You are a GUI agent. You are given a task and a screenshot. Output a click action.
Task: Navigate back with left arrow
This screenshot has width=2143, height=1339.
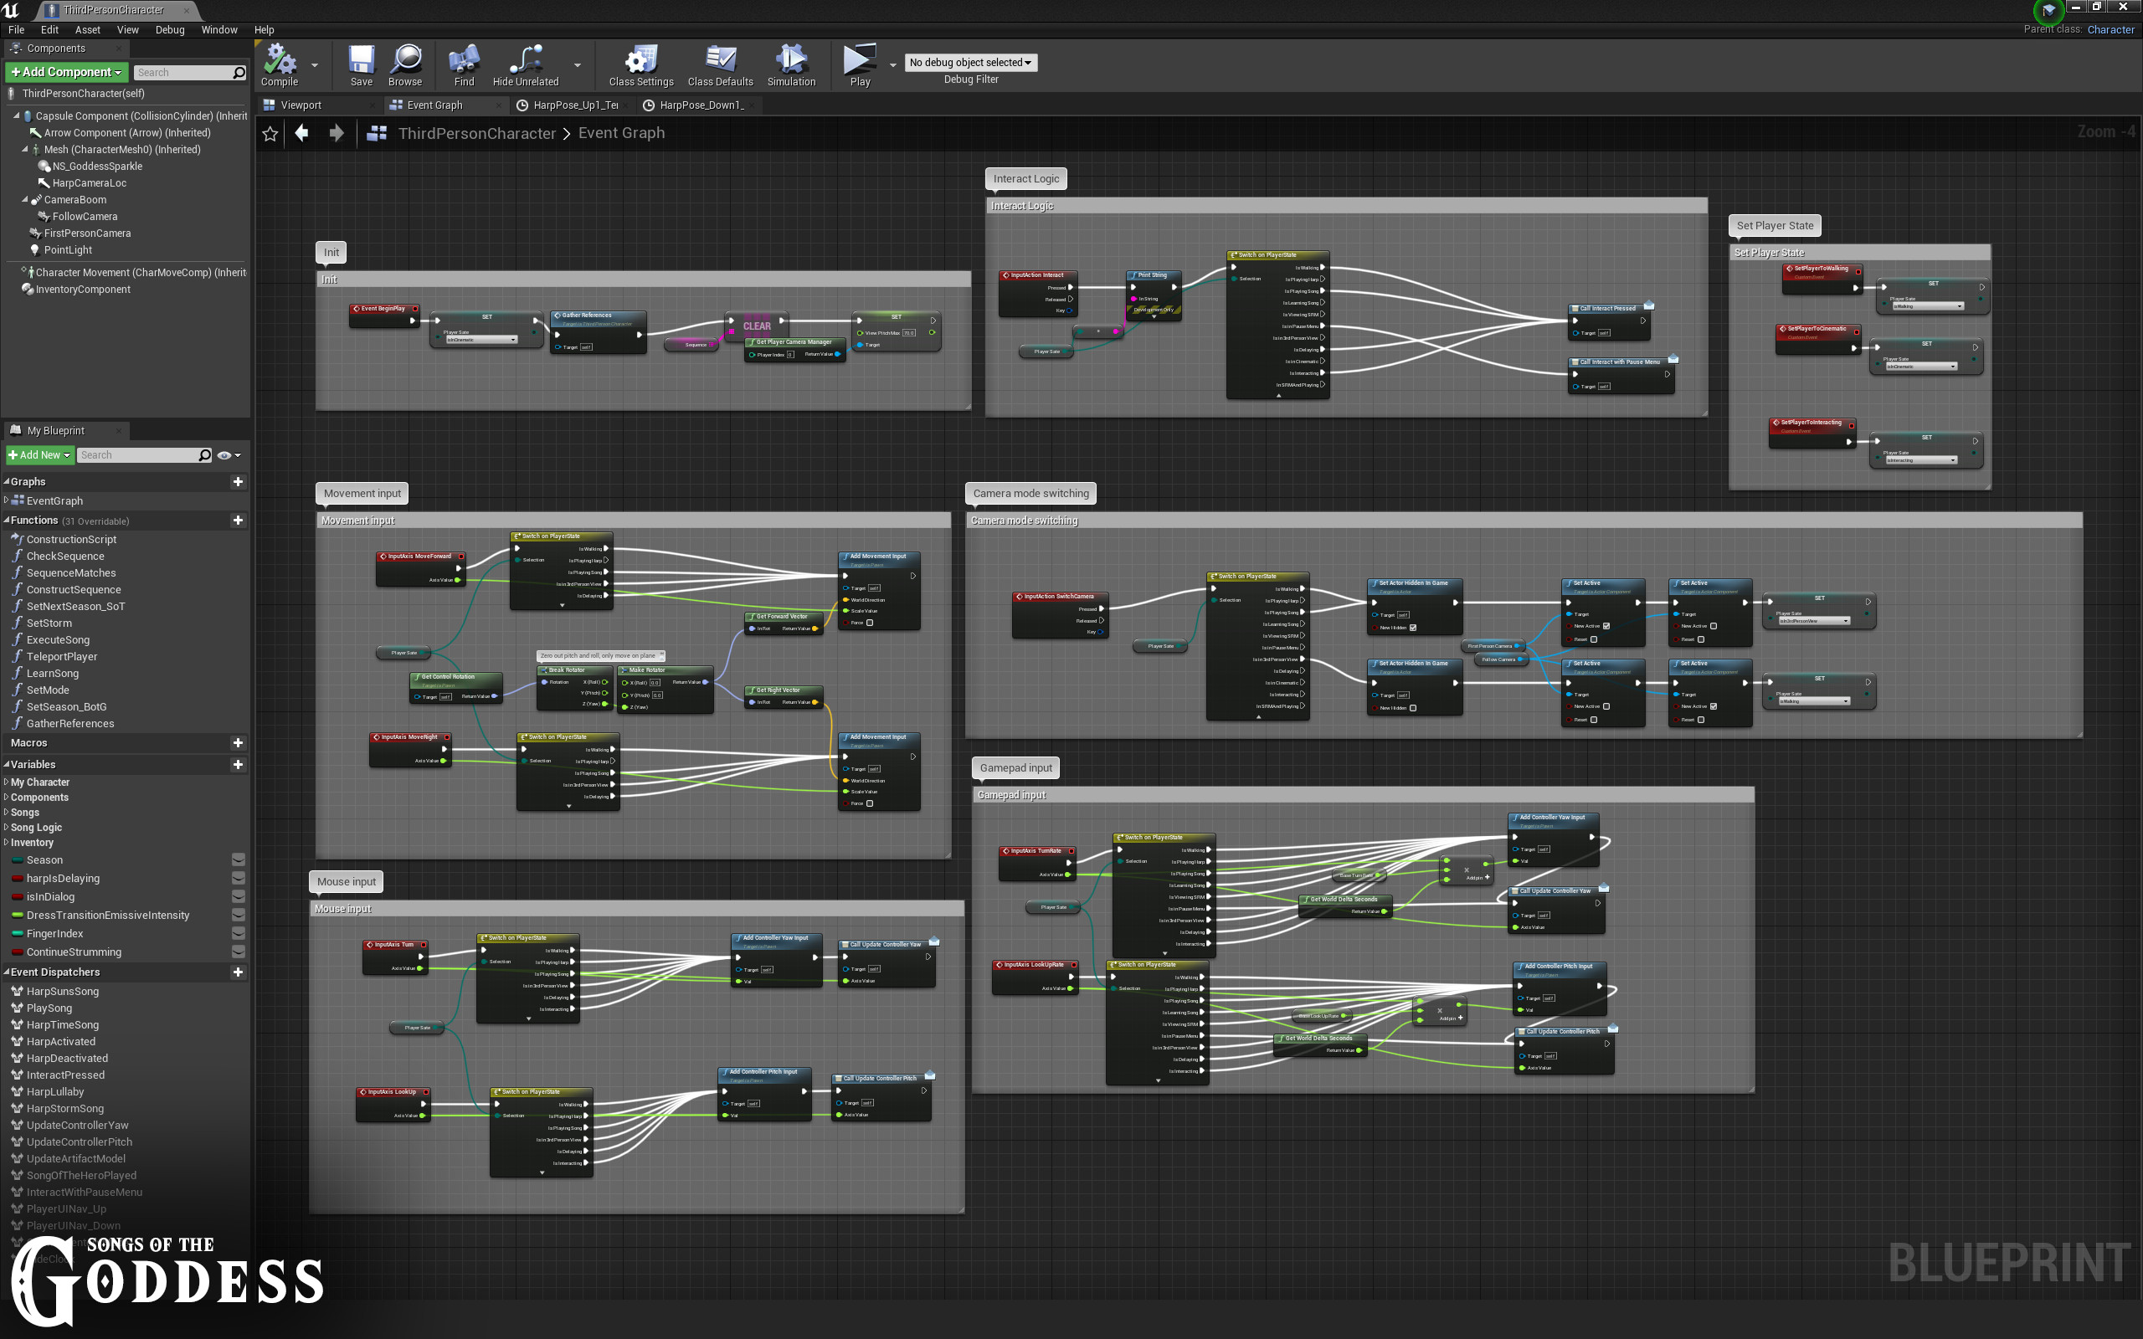302,133
